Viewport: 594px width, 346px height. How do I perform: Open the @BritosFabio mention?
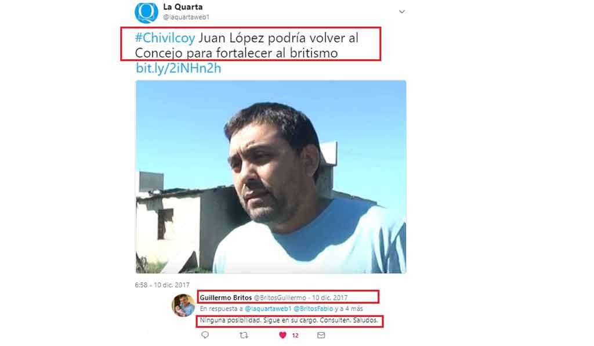pyautogui.click(x=313, y=309)
